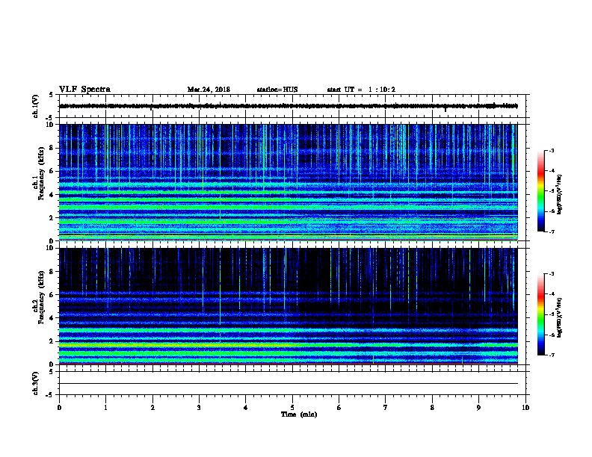Click the time axis tick label 9
The image size is (592, 457).
(478, 408)
